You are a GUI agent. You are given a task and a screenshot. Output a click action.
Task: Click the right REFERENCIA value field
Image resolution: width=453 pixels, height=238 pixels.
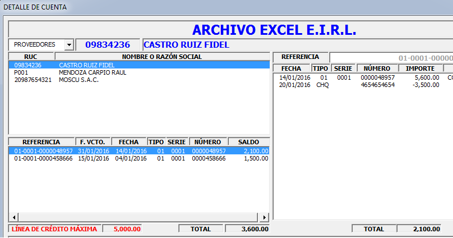point(391,58)
